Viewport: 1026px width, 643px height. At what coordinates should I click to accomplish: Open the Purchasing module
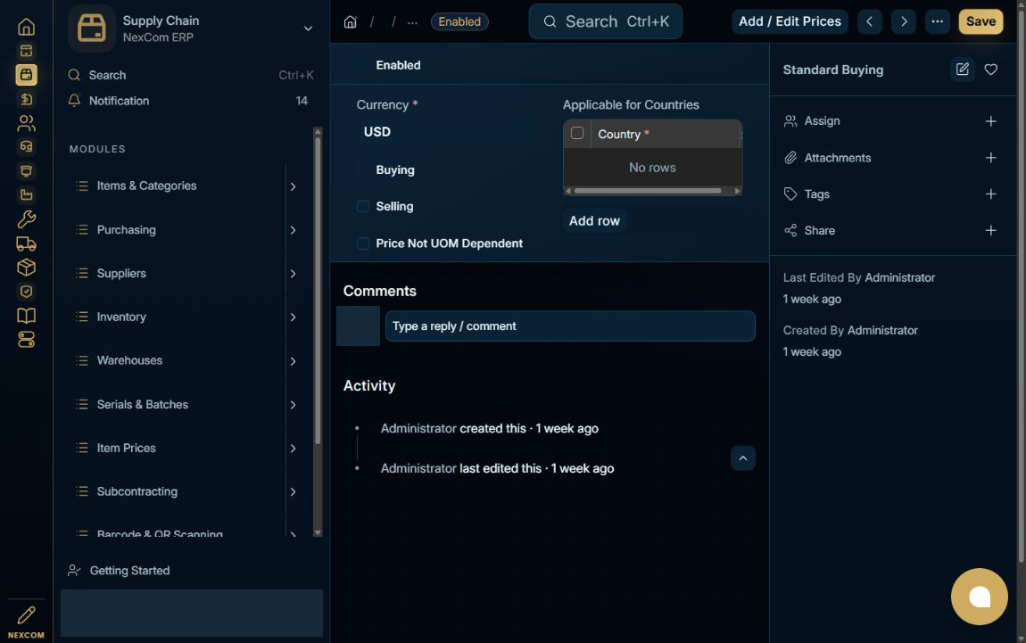pyautogui.click(x=127, y=229)
